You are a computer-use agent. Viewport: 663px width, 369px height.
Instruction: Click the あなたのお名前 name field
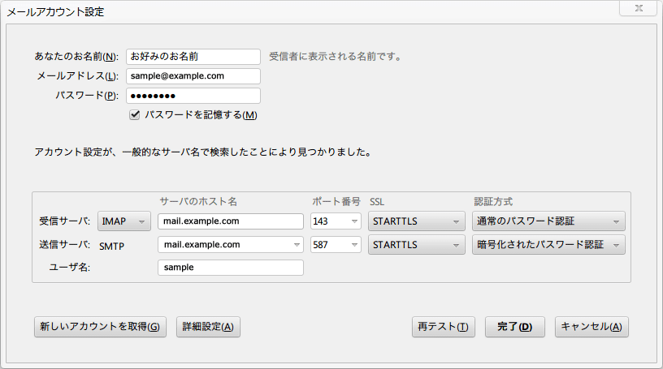coord(193,57)
